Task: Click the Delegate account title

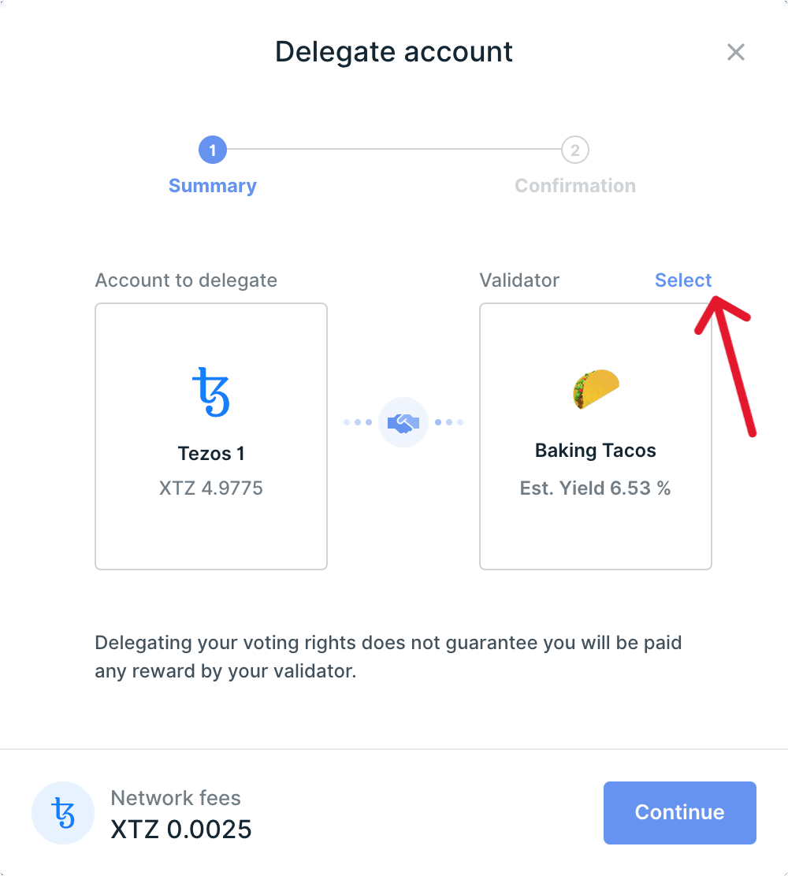Action: [x=393, y=52]
